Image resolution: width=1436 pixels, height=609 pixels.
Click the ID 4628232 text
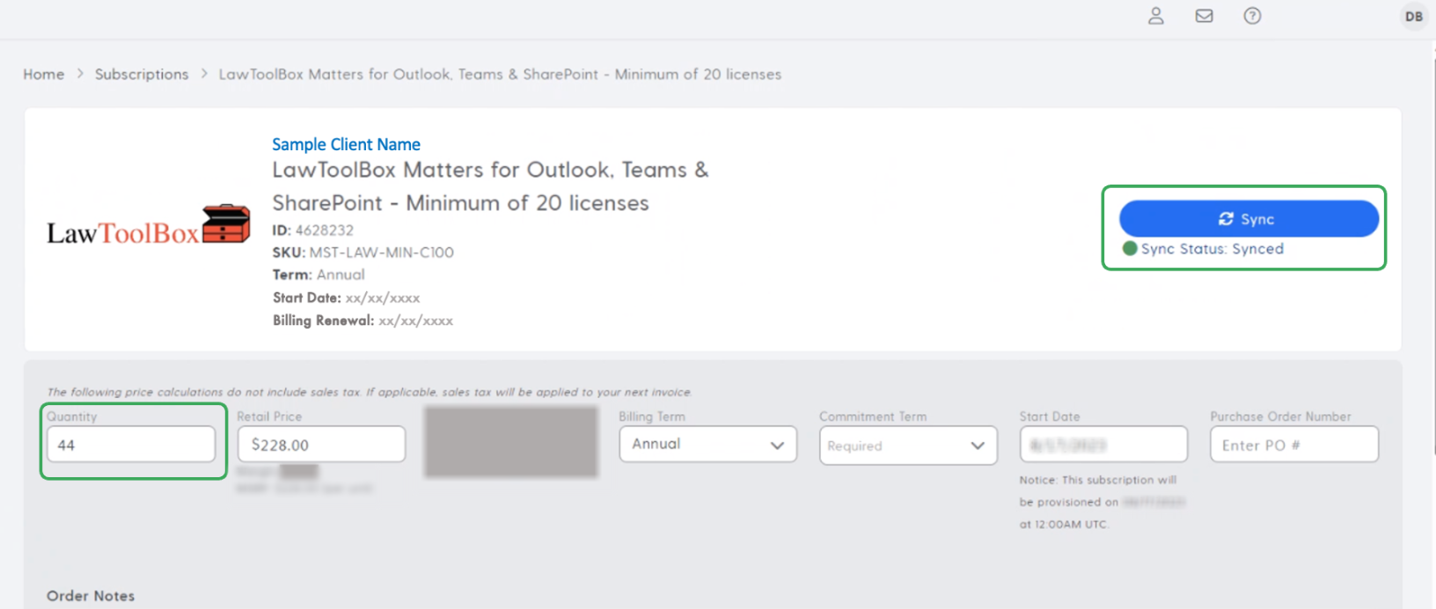(313, 230)
